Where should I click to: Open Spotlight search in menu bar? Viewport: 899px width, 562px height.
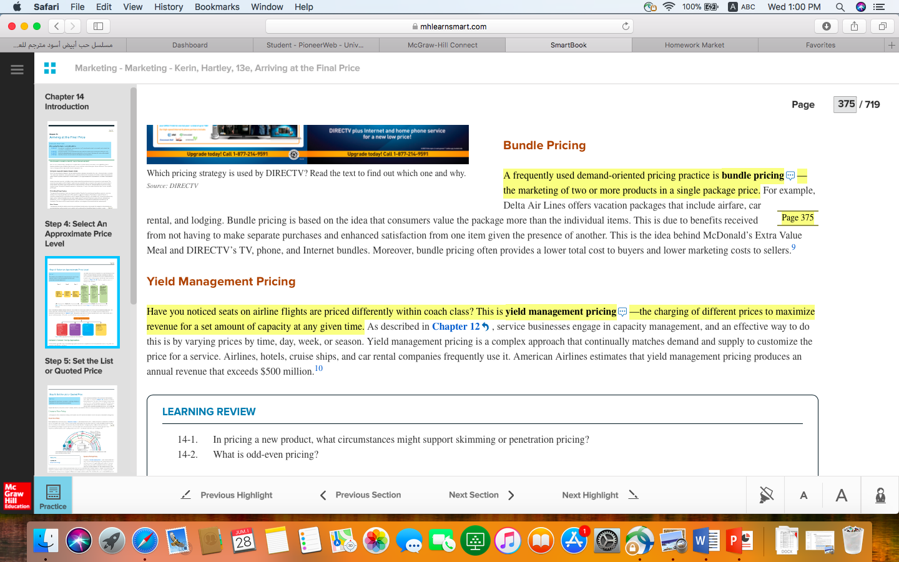[x=840, y=7]
